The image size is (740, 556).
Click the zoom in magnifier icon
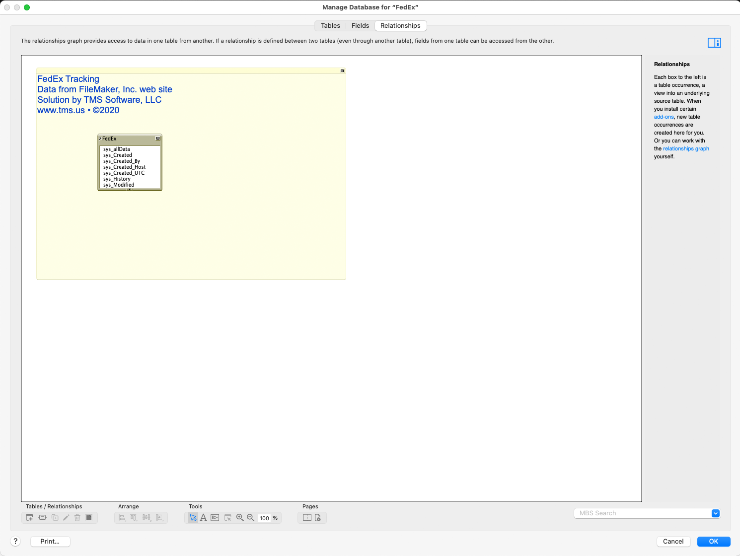click(x=240, y=518)
